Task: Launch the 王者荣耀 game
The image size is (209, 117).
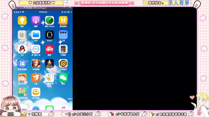Action: 36,63
